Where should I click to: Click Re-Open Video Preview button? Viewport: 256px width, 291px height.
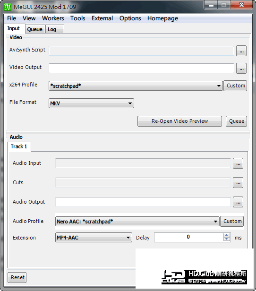179,121
